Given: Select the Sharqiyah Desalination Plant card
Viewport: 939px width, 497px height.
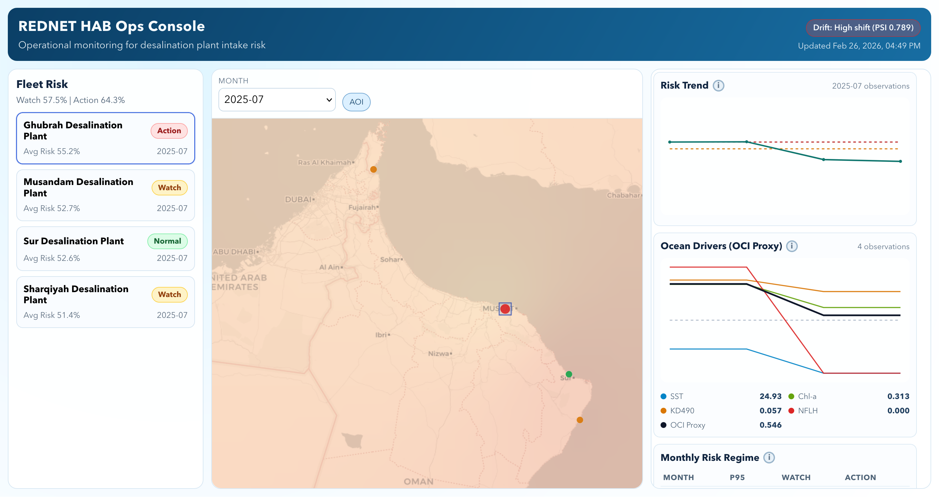Looking at the screenshot, I should coord(105,302).
